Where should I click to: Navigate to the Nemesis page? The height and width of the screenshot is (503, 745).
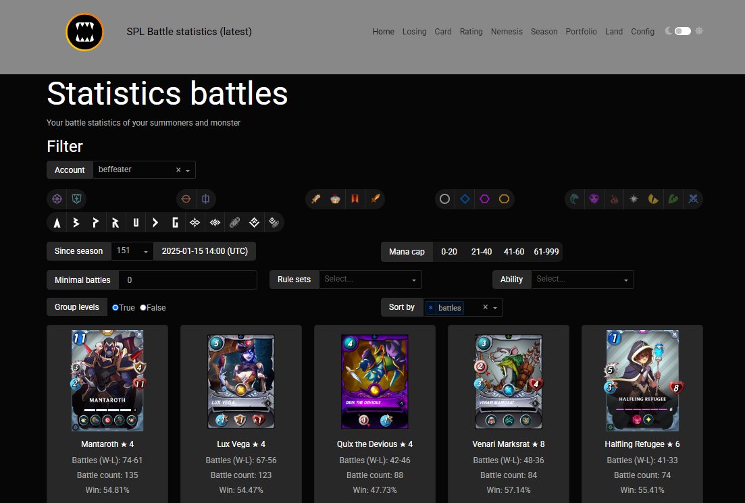(507, 32)
